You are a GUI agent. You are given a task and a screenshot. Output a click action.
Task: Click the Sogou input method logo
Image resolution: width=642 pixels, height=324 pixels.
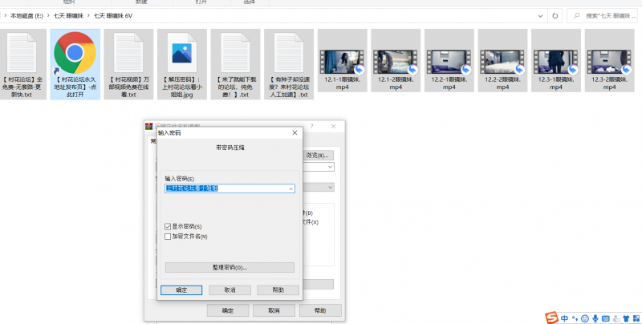552,318
